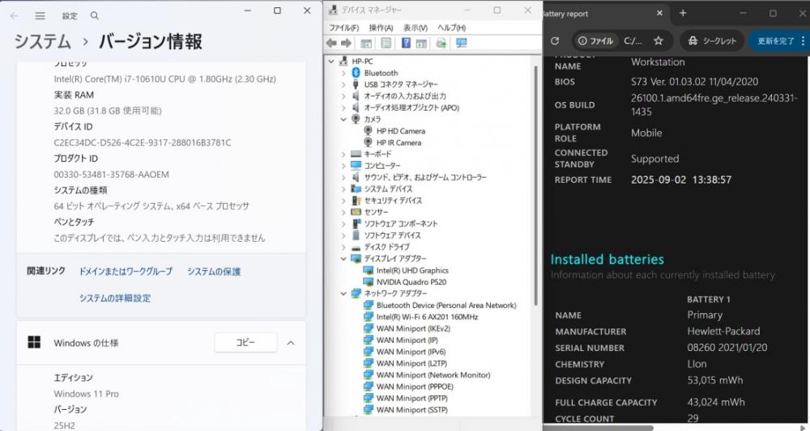Open browser three-dot menu
810x431 pixels.
coord(803,40)
